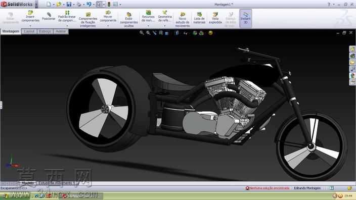
Task: Switch to the Montagem ribbon tab
Action: [11, 31]
